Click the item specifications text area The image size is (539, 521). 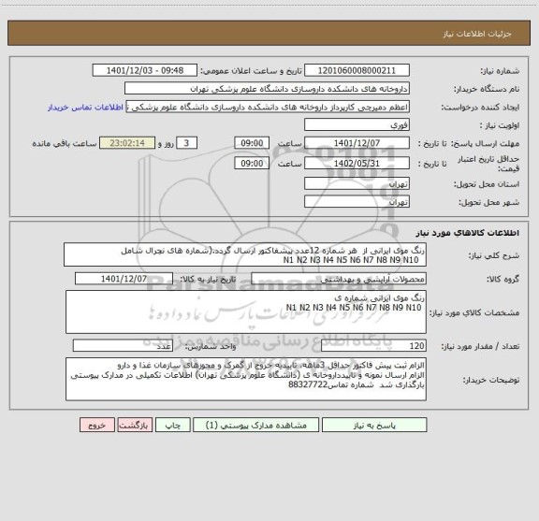[x=246, y=312]
